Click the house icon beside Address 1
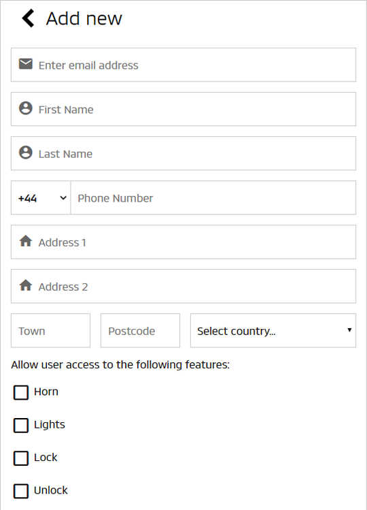 coord(26,241)
